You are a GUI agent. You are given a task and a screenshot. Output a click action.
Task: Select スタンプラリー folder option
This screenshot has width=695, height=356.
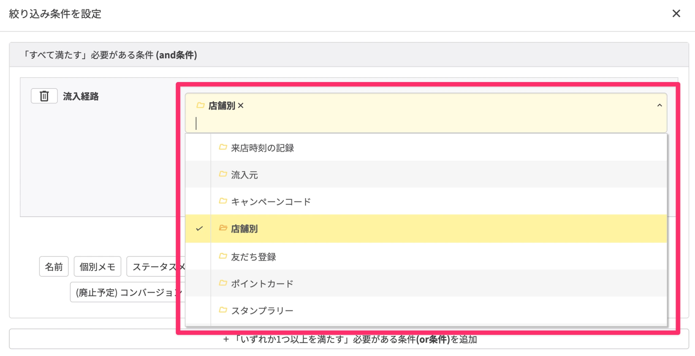[426, 310]
